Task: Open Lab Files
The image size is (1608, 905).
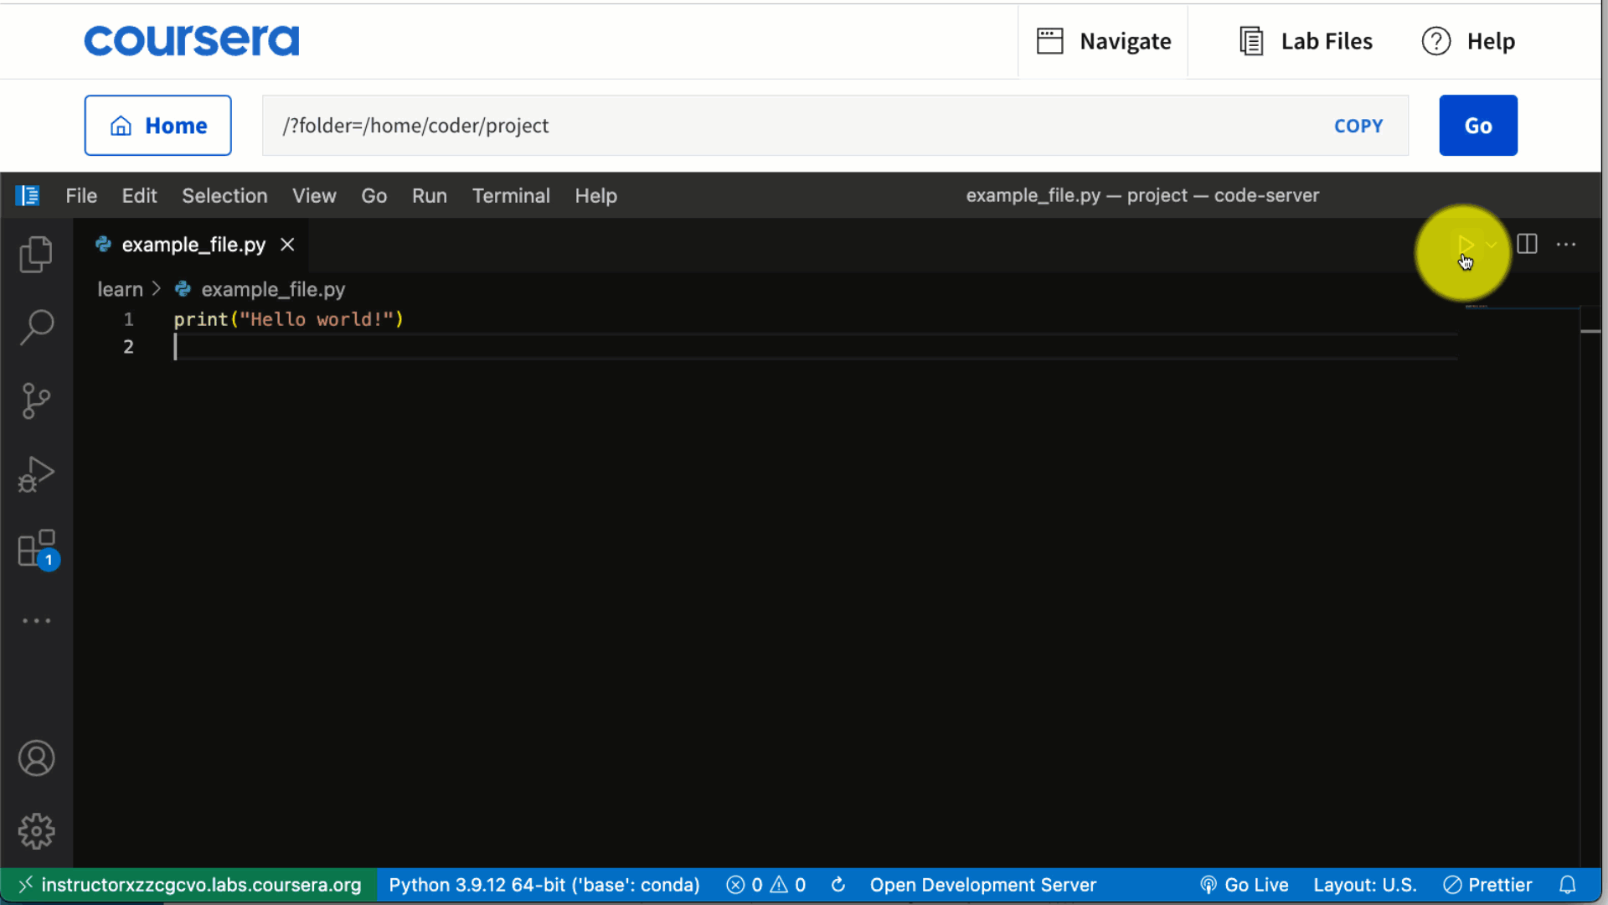Action: tap(1306, 41)
